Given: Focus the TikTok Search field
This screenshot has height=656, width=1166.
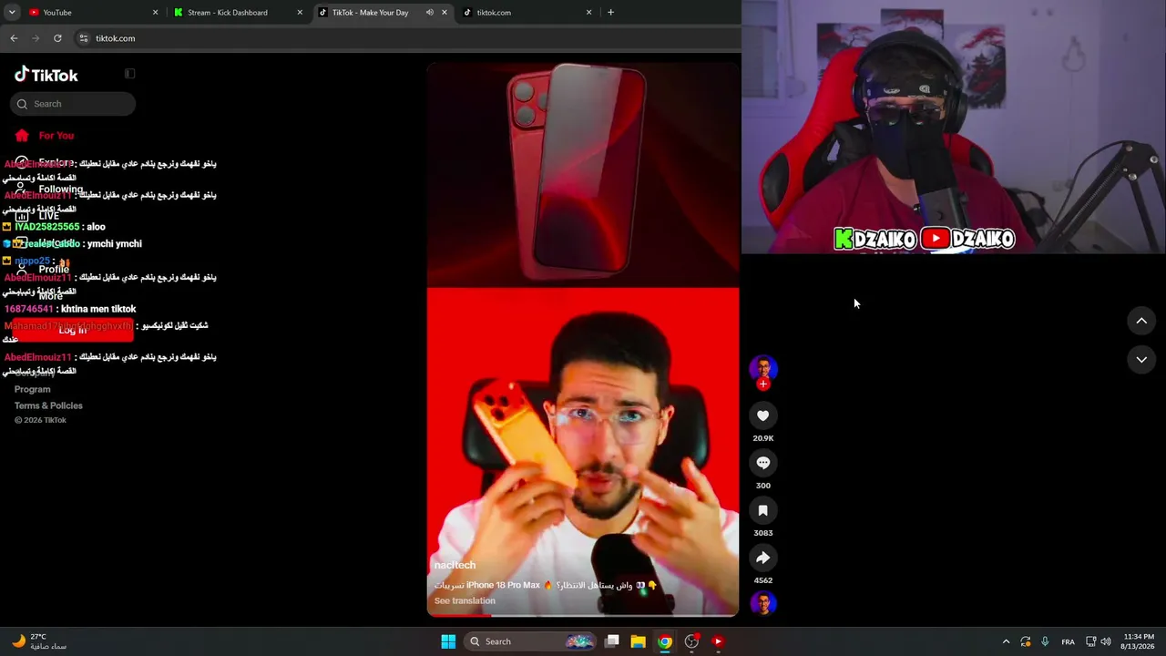Looking at the screenshot, I should (73, 104).
